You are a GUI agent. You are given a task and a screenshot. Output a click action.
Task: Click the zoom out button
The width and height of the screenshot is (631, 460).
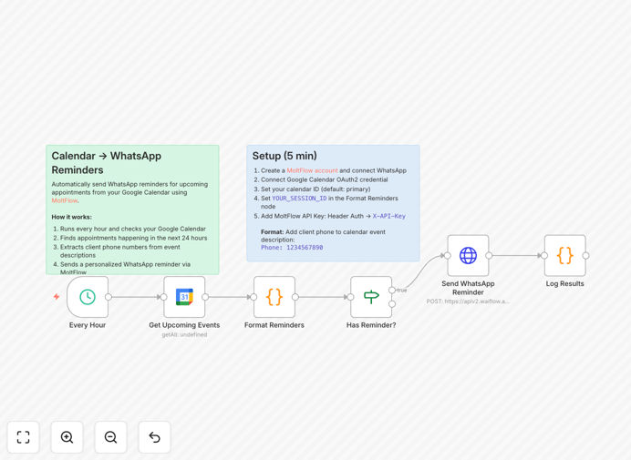pyautogui.click(x=110, y=437)
